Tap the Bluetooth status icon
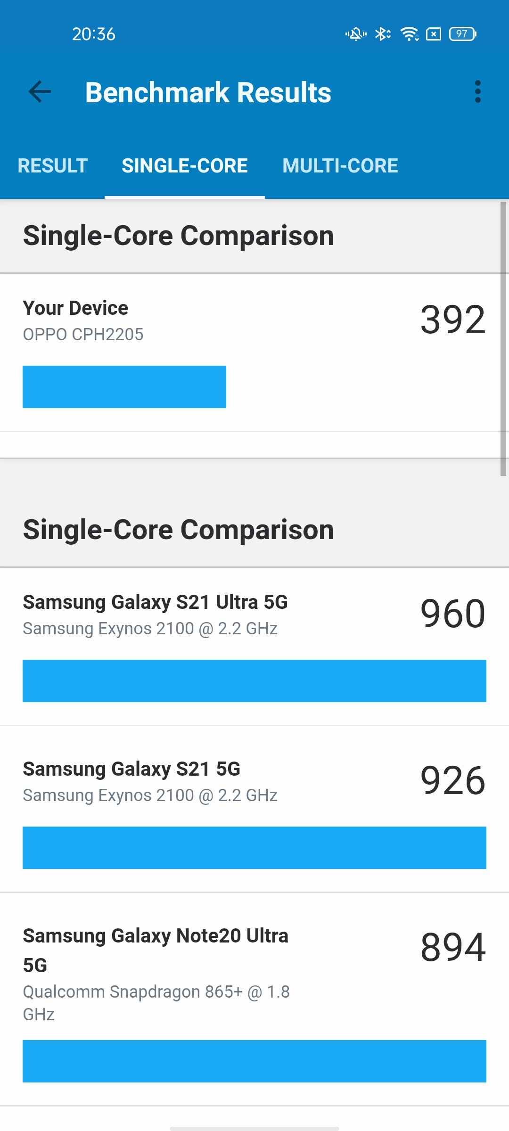Image resolution: width=509 pixels, height=1131 pixels. pyautogui.click(x=382, y=34)
